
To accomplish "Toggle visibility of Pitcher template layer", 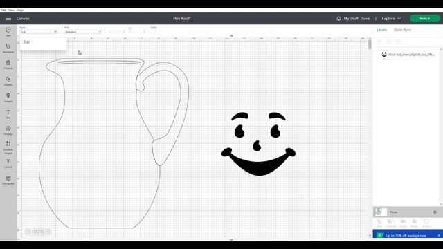I will [x=435, y=212].
